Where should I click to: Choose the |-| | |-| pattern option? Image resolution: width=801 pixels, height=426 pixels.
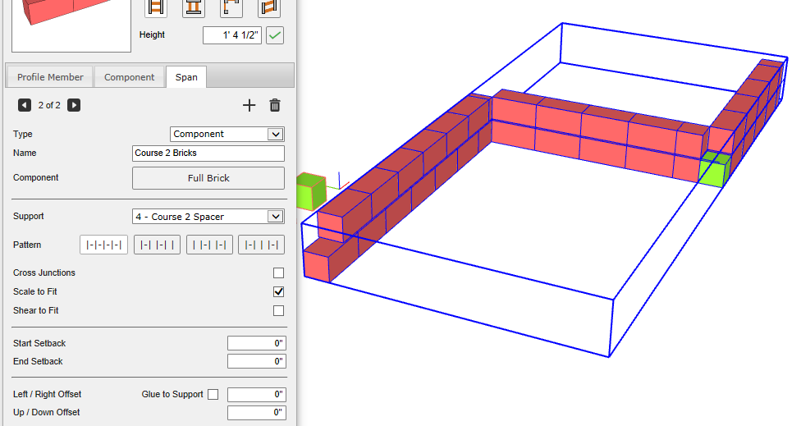(261, 245)
